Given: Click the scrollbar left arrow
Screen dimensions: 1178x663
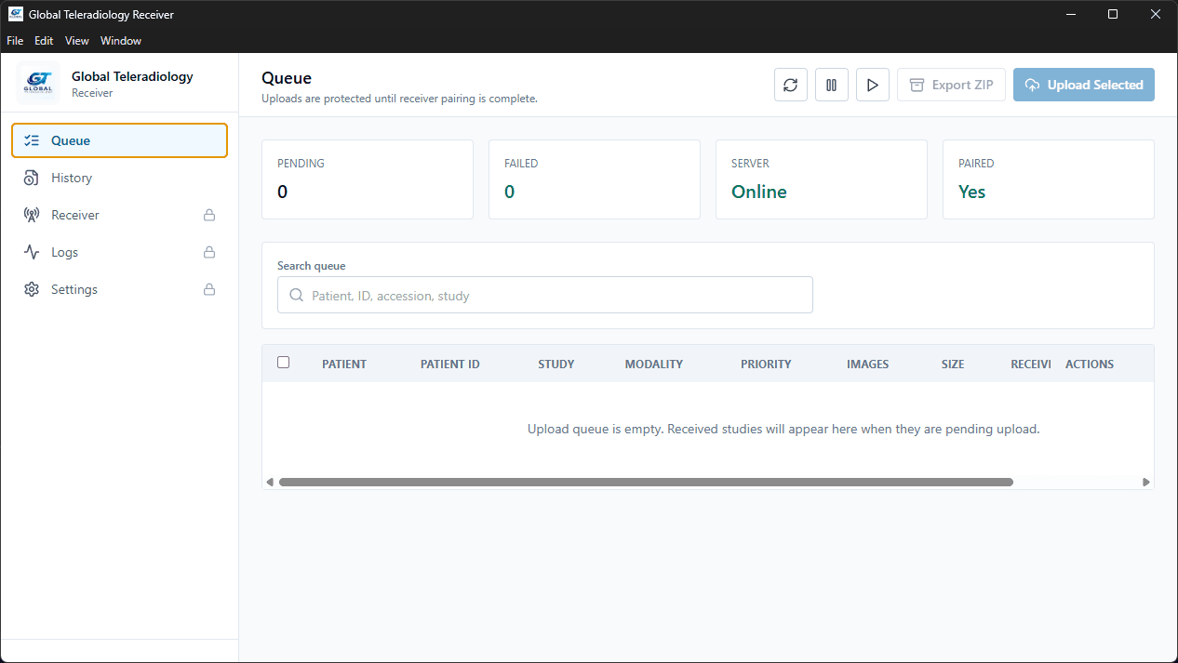Looking at the screenshot, I should click(270, 483).
